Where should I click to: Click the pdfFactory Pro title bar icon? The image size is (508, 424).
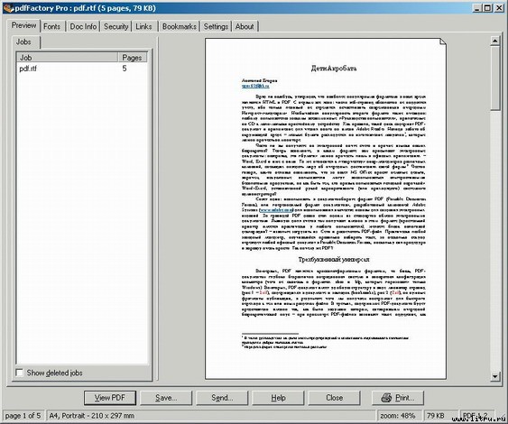coord(9,8)
